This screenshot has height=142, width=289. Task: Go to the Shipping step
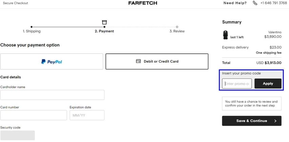pyautogui.click(x=32, y=31)
